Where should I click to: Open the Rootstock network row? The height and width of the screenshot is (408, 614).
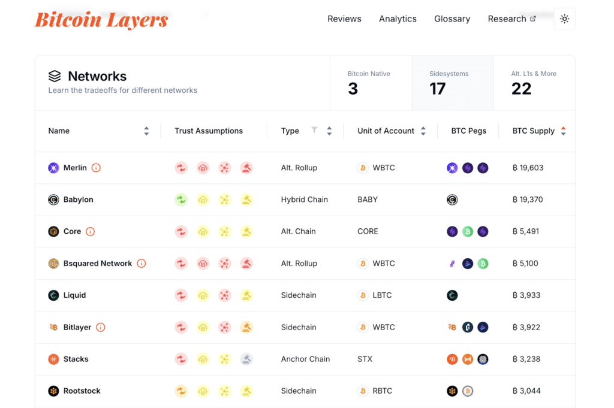(305, 391)
